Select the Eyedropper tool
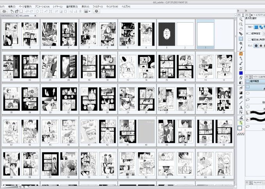 pos(241,48)
